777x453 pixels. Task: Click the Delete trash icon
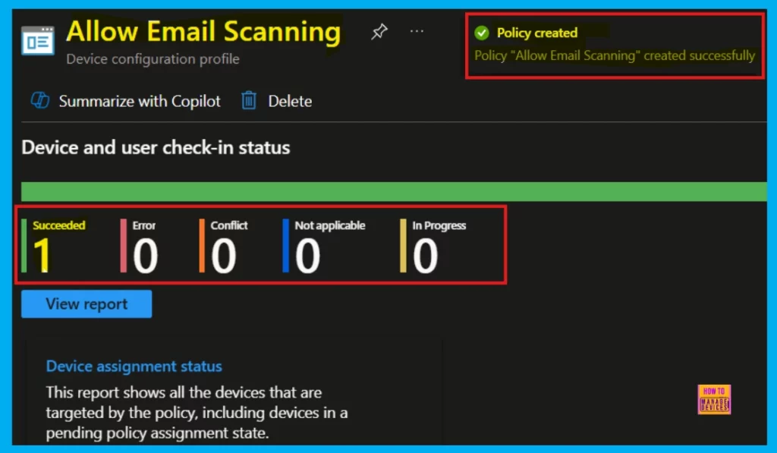(249, 101)
